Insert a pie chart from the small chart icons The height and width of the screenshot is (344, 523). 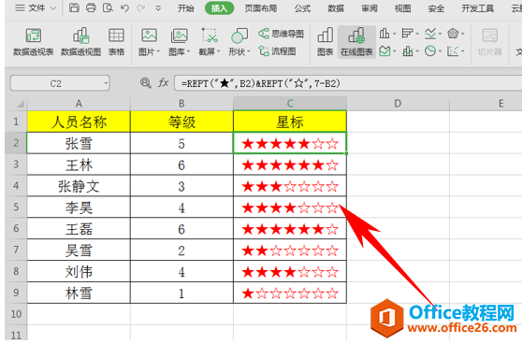pos(430,51)
